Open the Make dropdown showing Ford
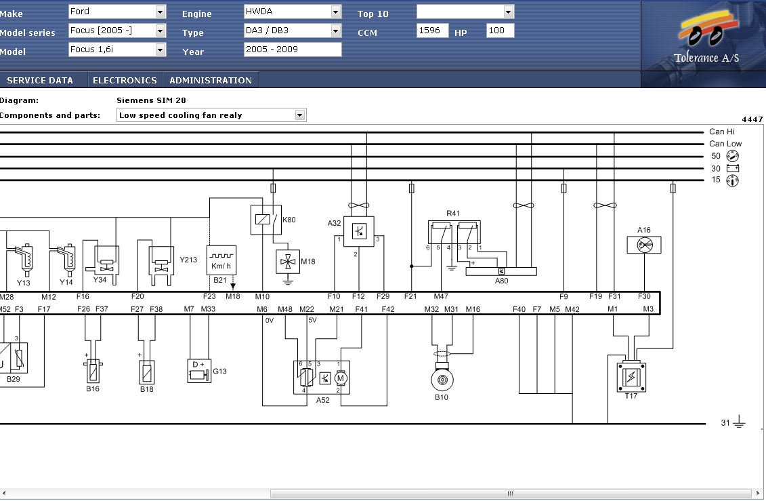 tap(117, 12)
